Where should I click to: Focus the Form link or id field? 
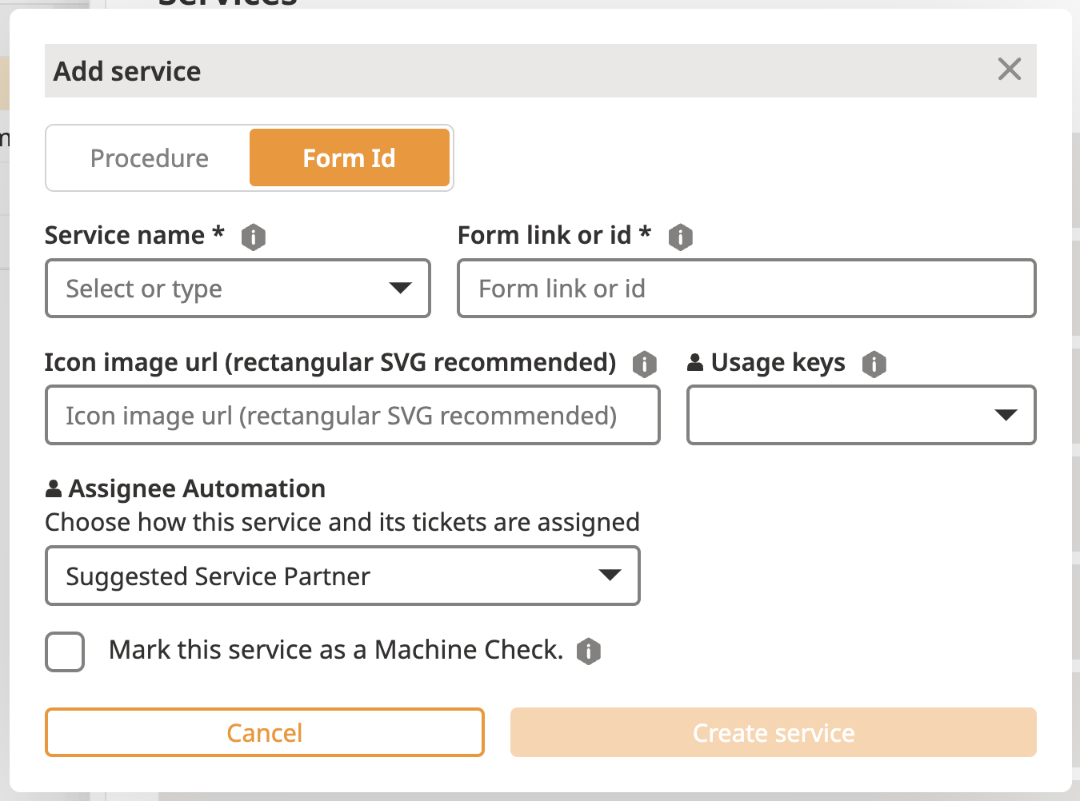pyautogui.click(x=746, y=289)
